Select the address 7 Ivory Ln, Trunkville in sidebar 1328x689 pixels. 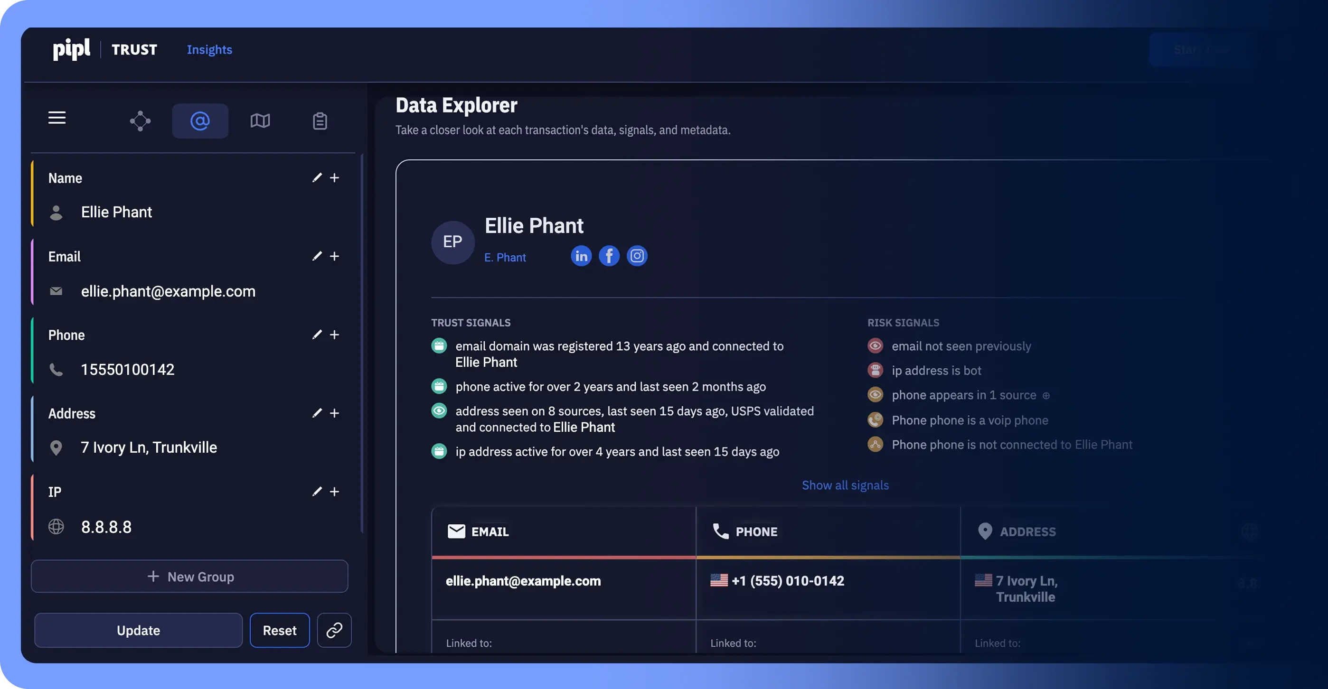(x=149, y=447)
